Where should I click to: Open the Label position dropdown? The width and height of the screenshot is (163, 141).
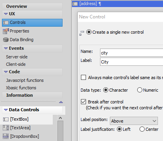pyautogui.click(x=134, y=121)
